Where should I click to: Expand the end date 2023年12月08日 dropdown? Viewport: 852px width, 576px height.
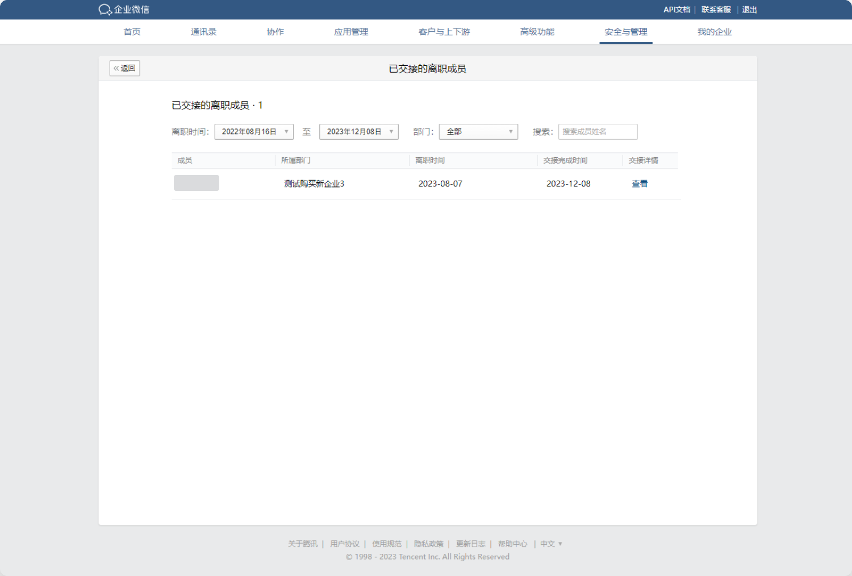pos(359,132)
